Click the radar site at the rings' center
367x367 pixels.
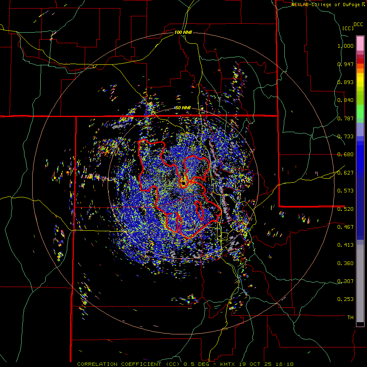tap(183, 183)
